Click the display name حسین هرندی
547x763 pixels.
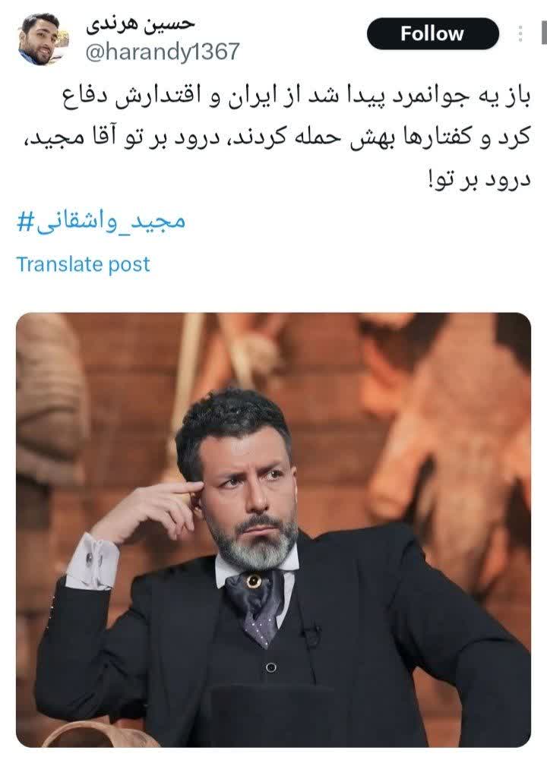(141, 25)
